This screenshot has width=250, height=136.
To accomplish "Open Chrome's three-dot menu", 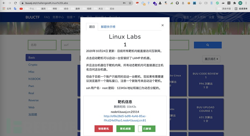I will 246,3.
